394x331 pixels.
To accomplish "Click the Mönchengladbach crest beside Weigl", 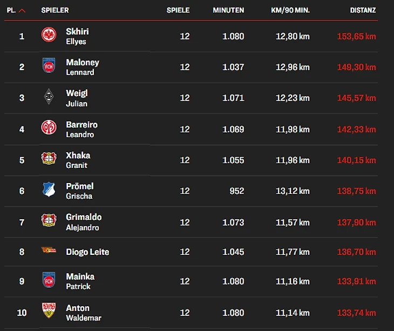I will (x=49, y=97).
